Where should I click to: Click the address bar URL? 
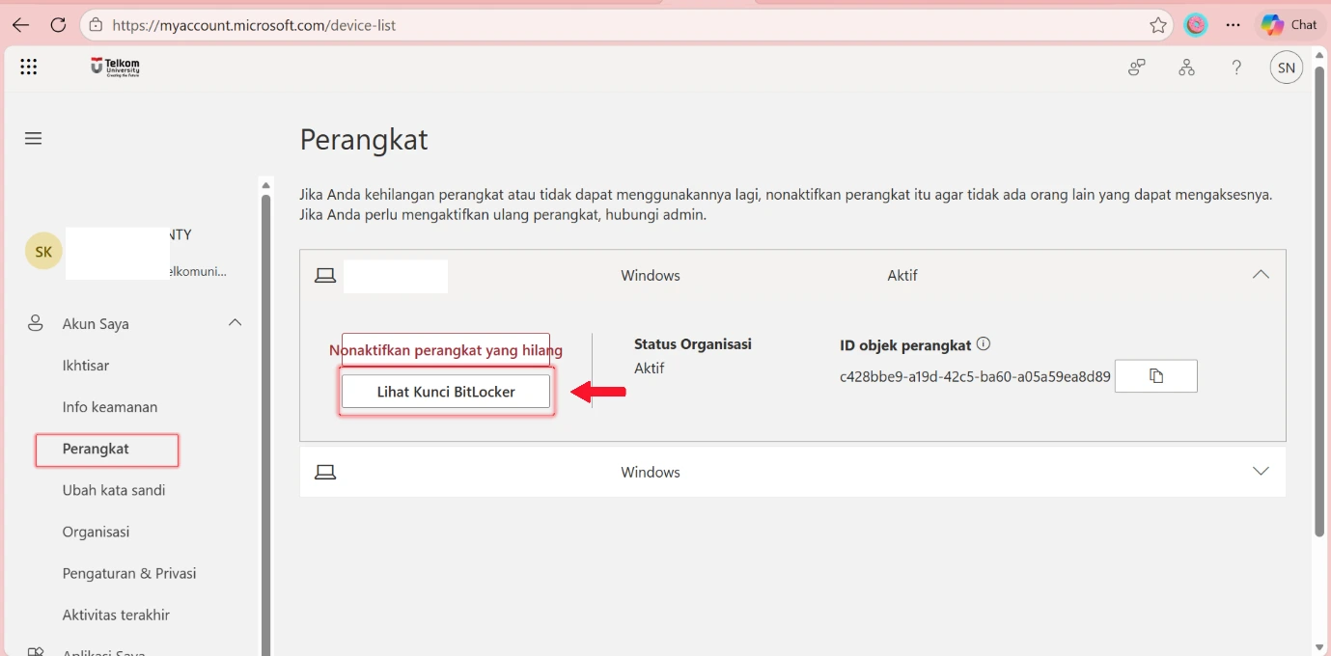point(254,25)
